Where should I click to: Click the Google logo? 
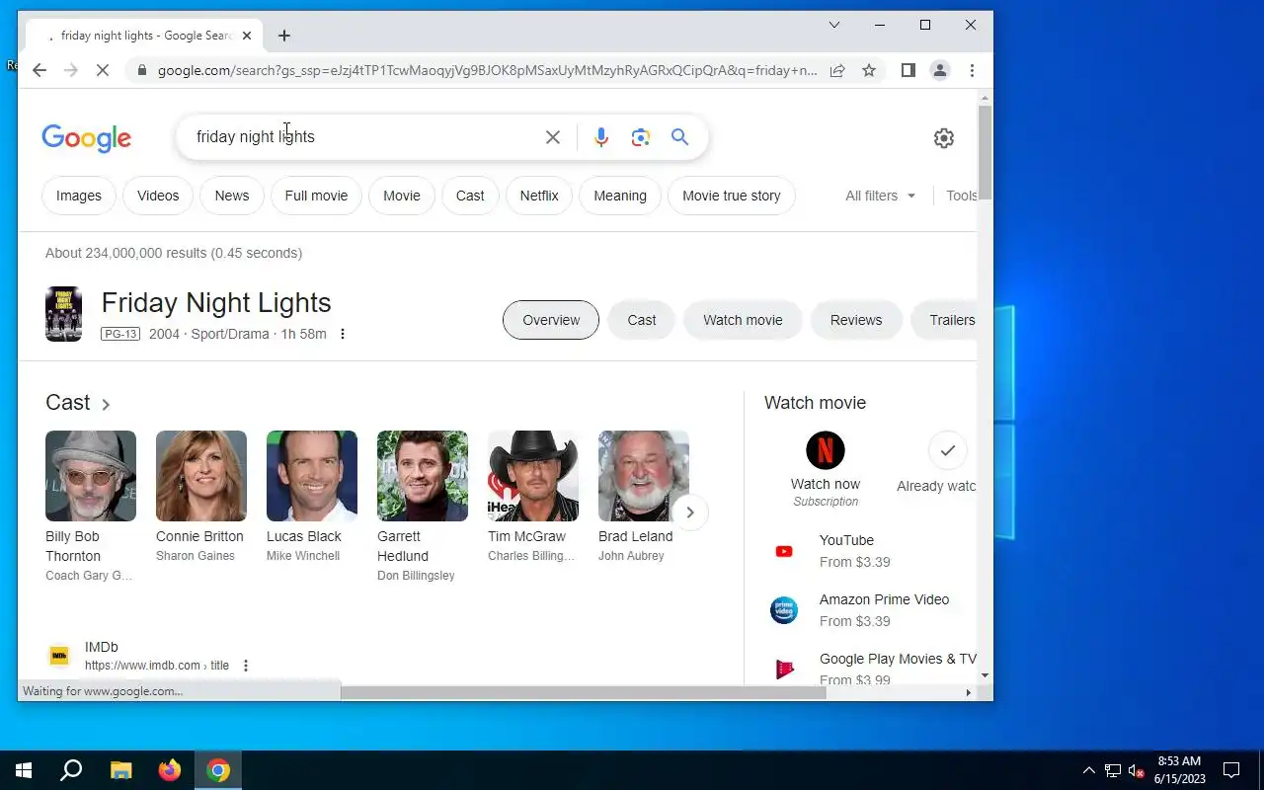pyautogui.click(x=86, y=138)
